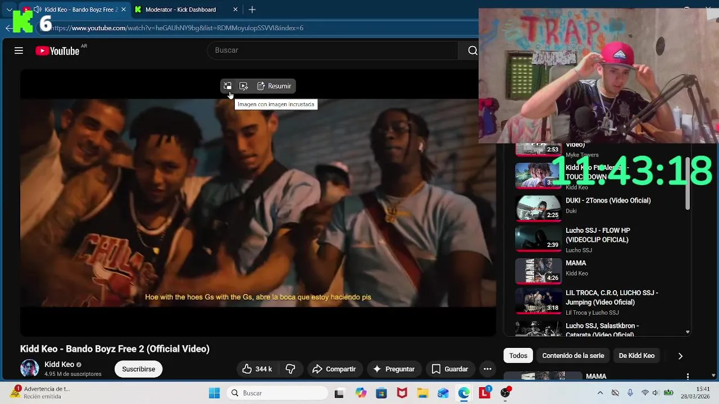Save the video with Guardar
The image size is (719, 404).
tap(449, 369)
